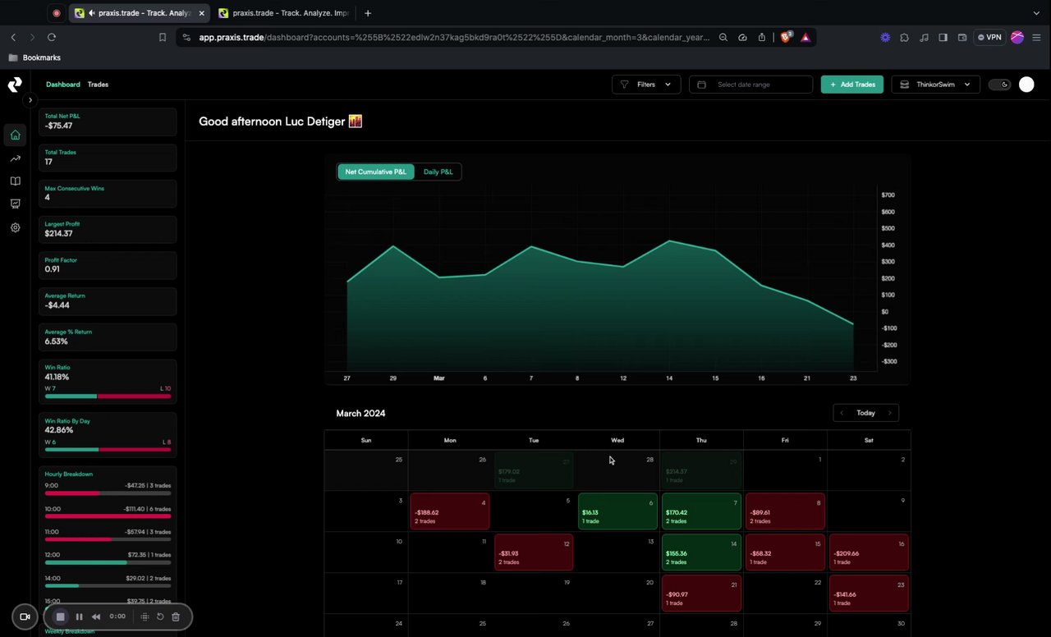Switch to the Trades tab
Screen dimensions: 1051x637
[98, 85]
